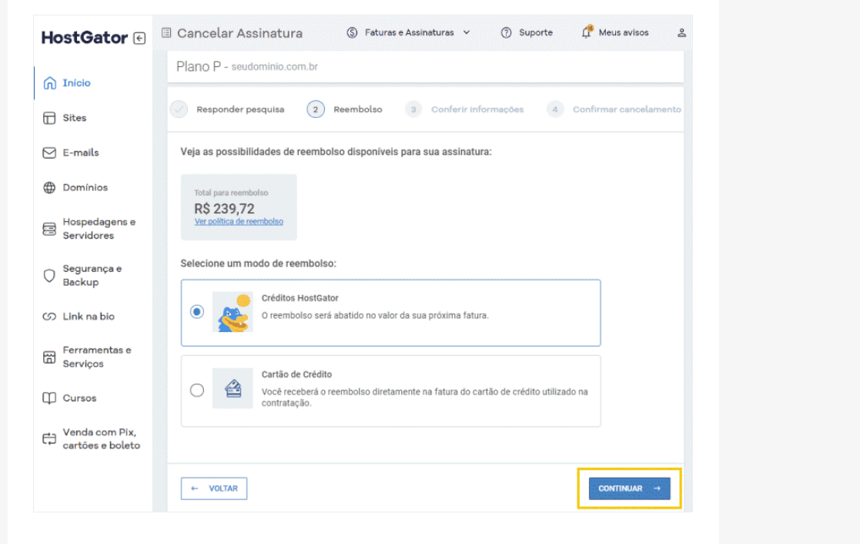The image size is (860, 544).
Task: Select Créditos HostGator radio button
Action: [197, 312]
